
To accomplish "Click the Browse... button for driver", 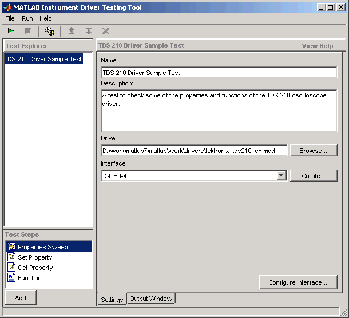I will pos(314,151).
